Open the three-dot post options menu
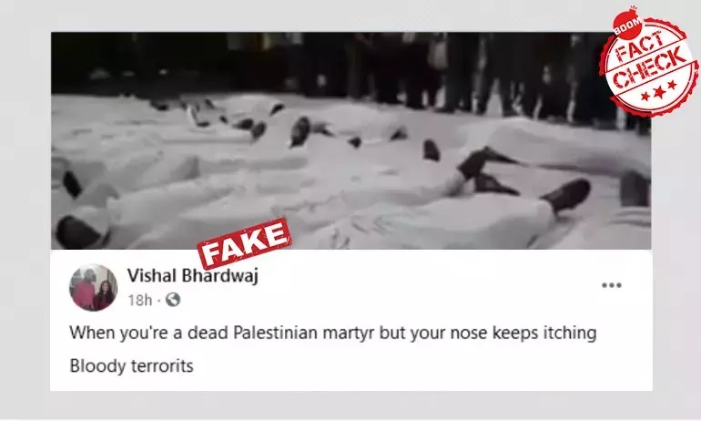701x421 pixels. point(611,285)
